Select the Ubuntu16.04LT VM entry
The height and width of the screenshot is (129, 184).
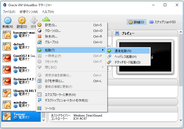(x=19, y=93)
